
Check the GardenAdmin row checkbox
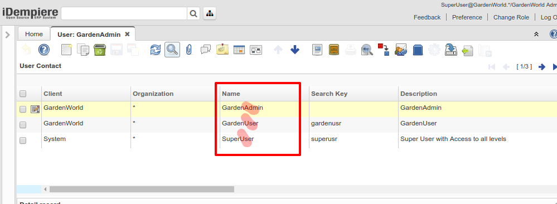23,109
